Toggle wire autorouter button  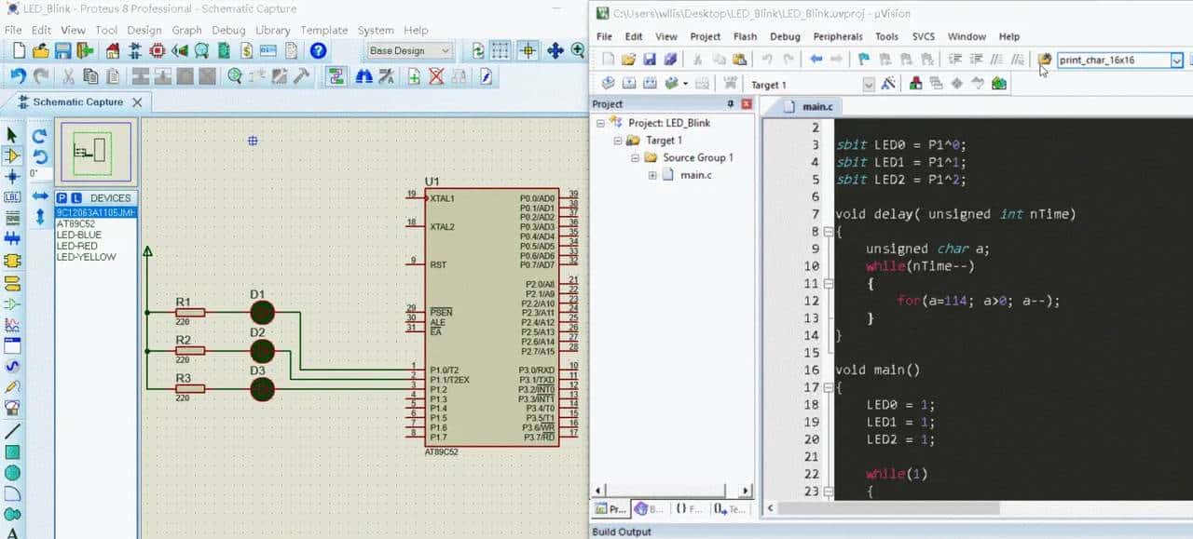click(336, 76)
